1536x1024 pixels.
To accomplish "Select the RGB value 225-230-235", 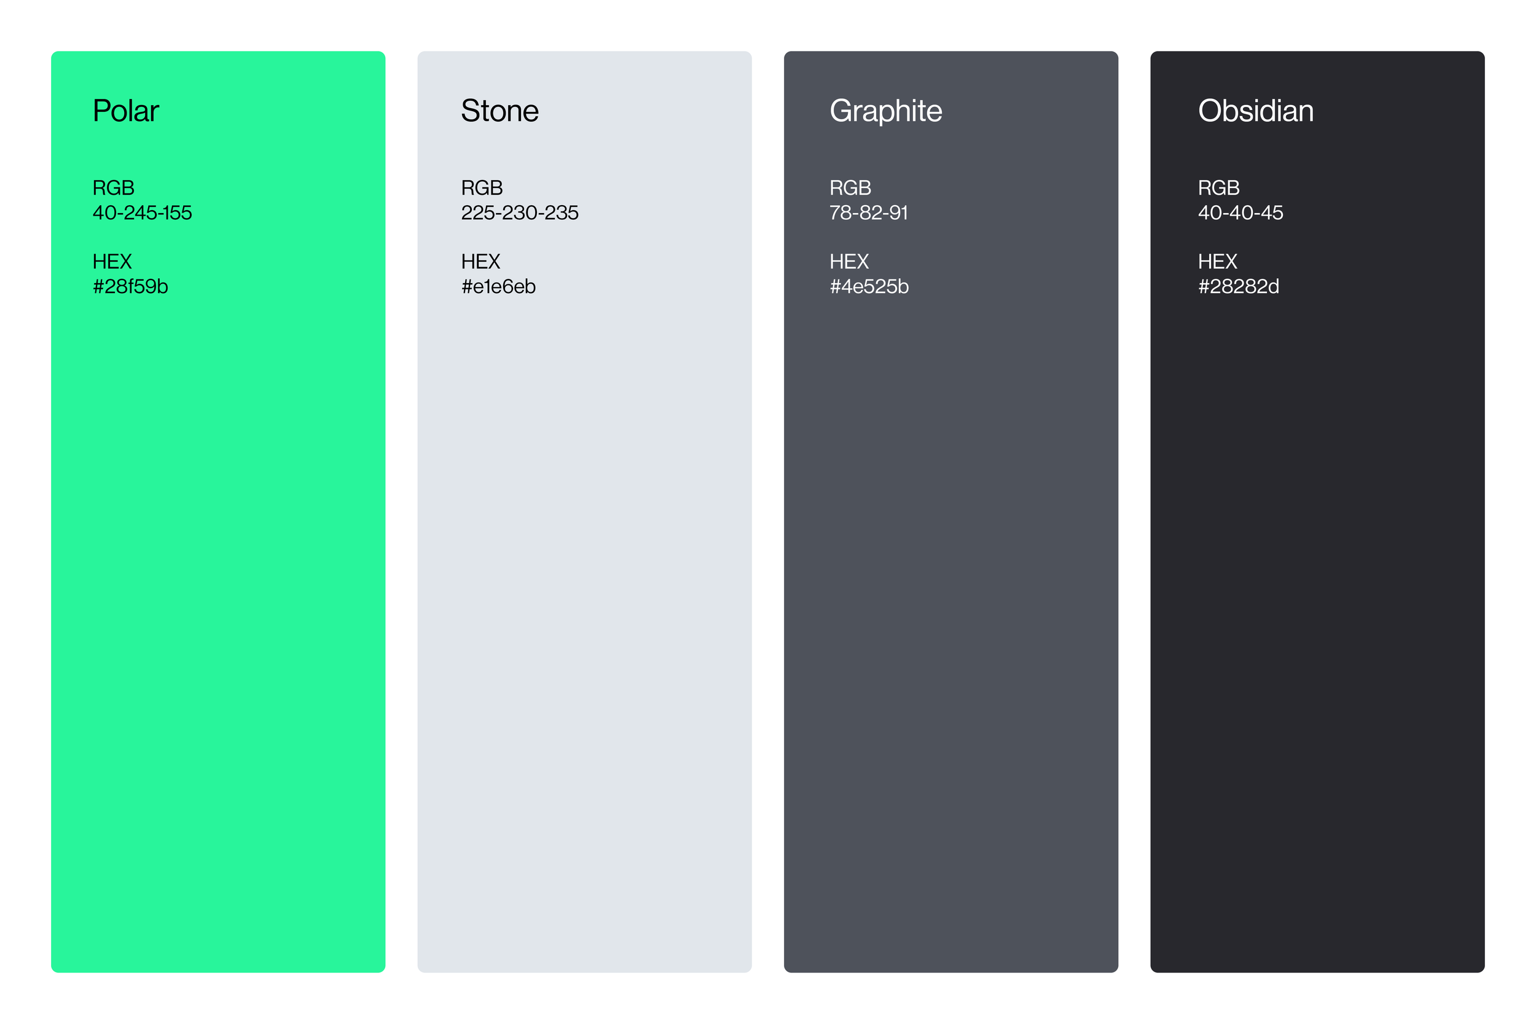I will pyautogui.click(x=519, y=213).
